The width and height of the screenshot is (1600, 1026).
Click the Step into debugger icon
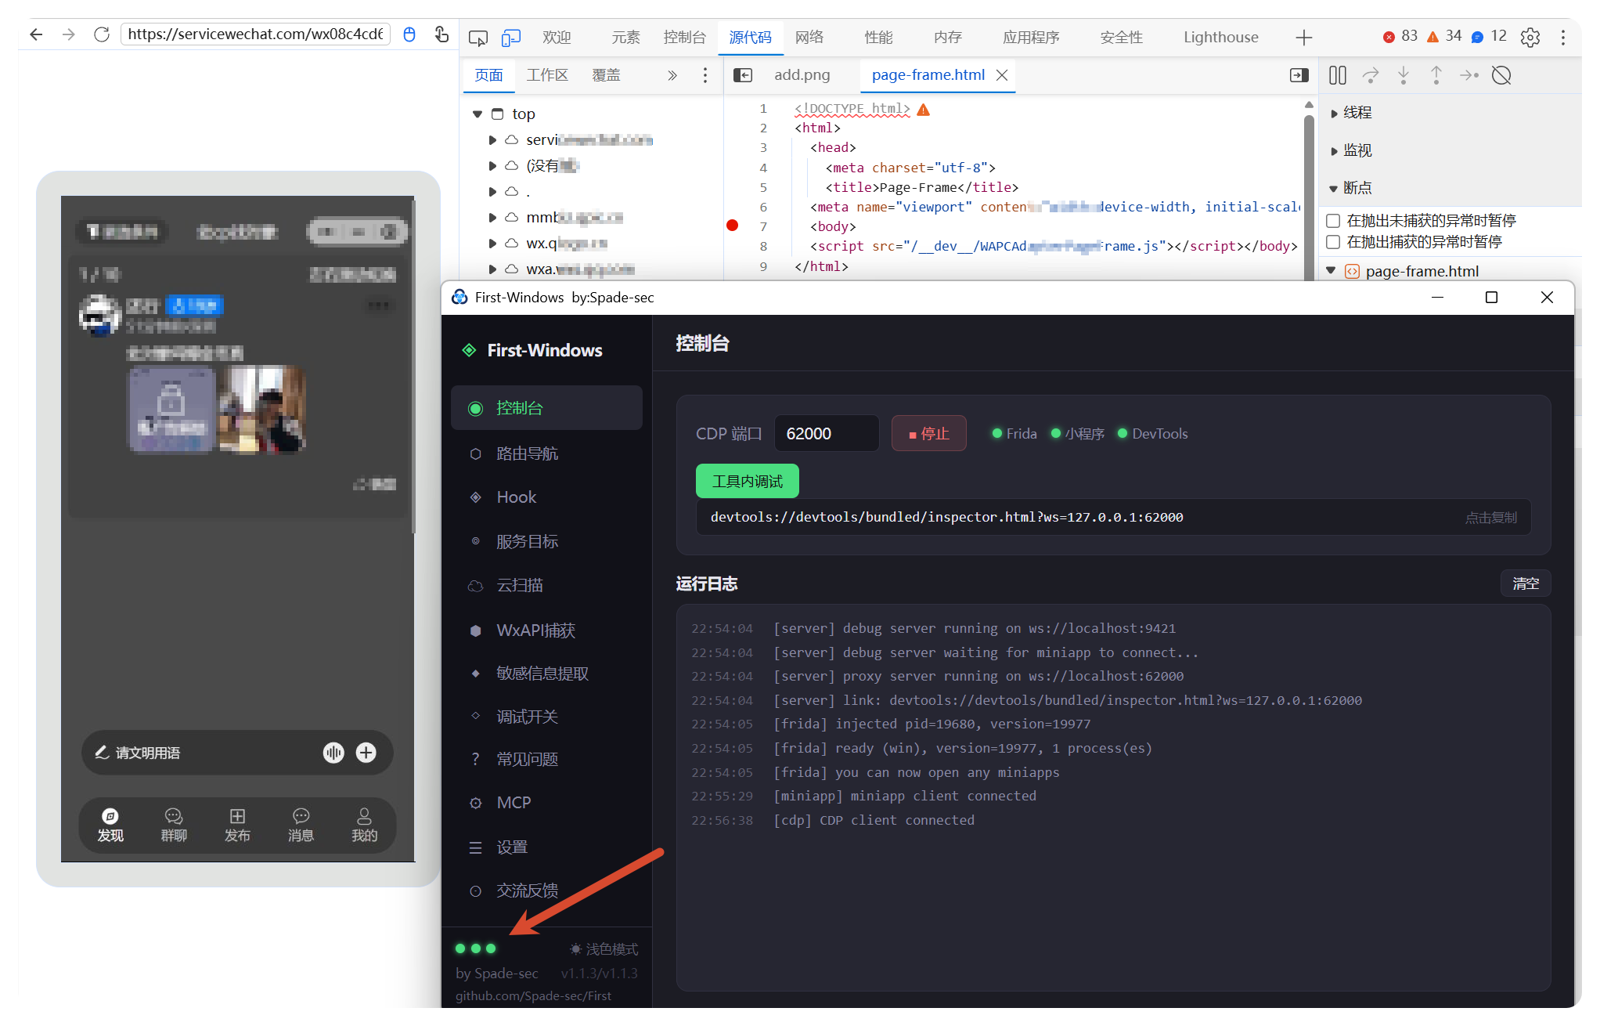point(1404,75)
